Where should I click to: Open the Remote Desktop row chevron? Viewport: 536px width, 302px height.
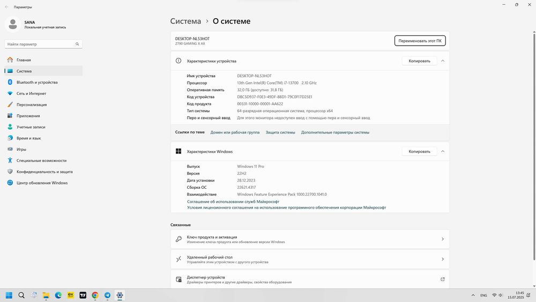coord(442,259)
